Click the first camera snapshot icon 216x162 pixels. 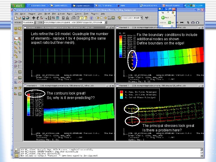(193, 22)
